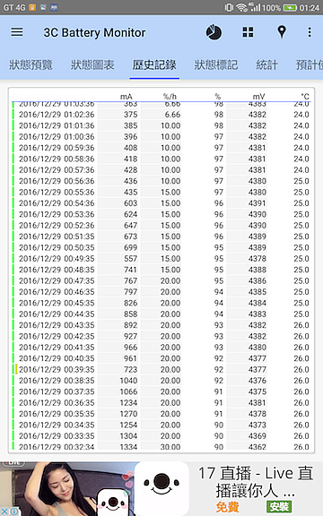
Task: Select the row 2016/12/29 00:45:35
Action: click(x=161, y=303)
